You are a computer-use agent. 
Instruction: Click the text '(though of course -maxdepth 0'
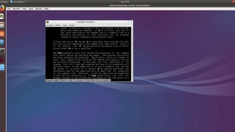coord(87,37)
